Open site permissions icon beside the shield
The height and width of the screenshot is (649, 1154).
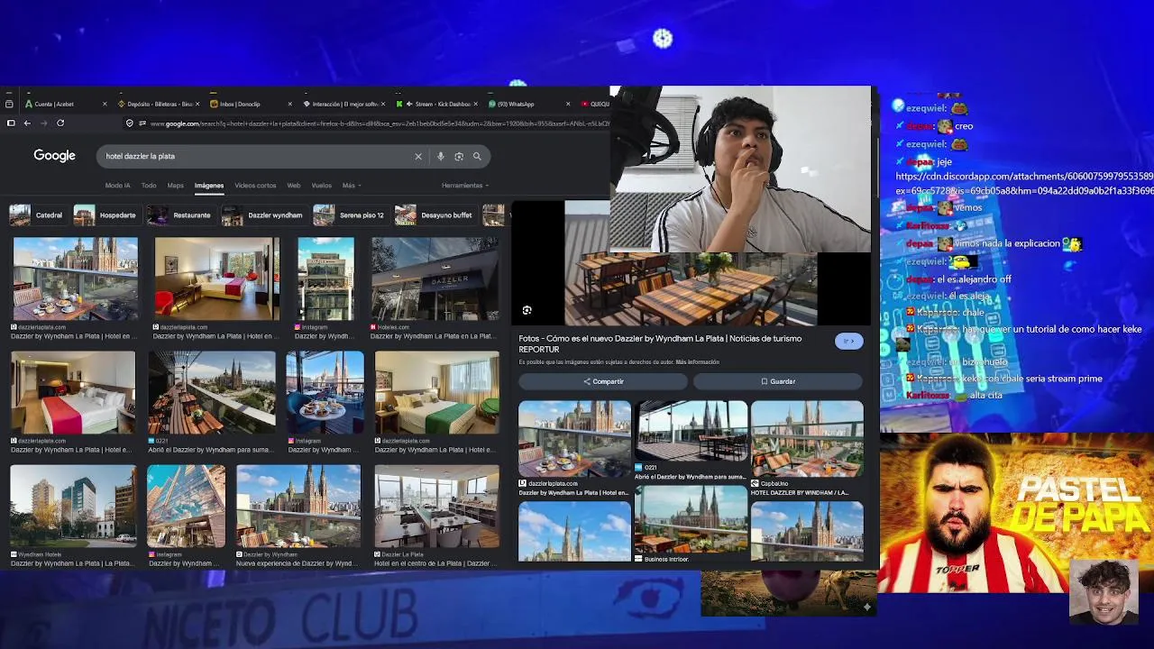[142, 123]
